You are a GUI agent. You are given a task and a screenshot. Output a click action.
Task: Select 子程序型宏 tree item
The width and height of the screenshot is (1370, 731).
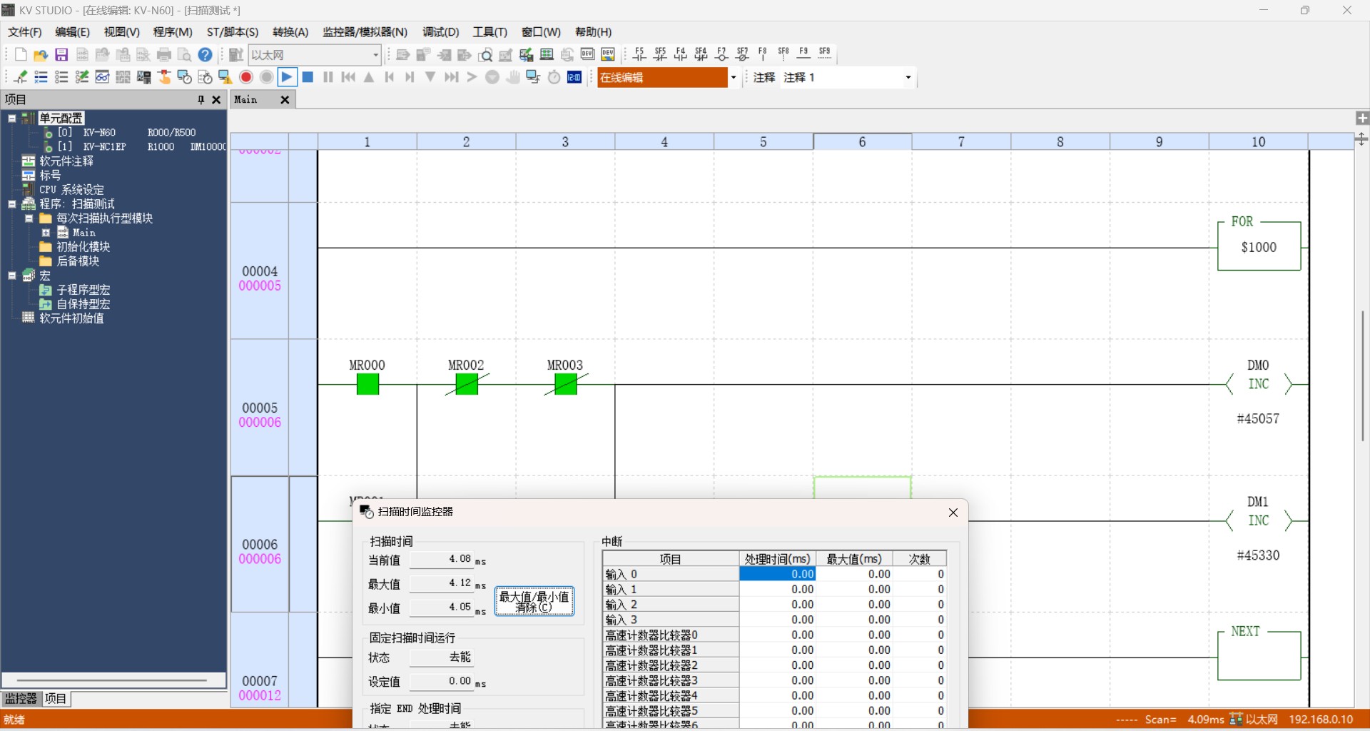coord(83,290)
